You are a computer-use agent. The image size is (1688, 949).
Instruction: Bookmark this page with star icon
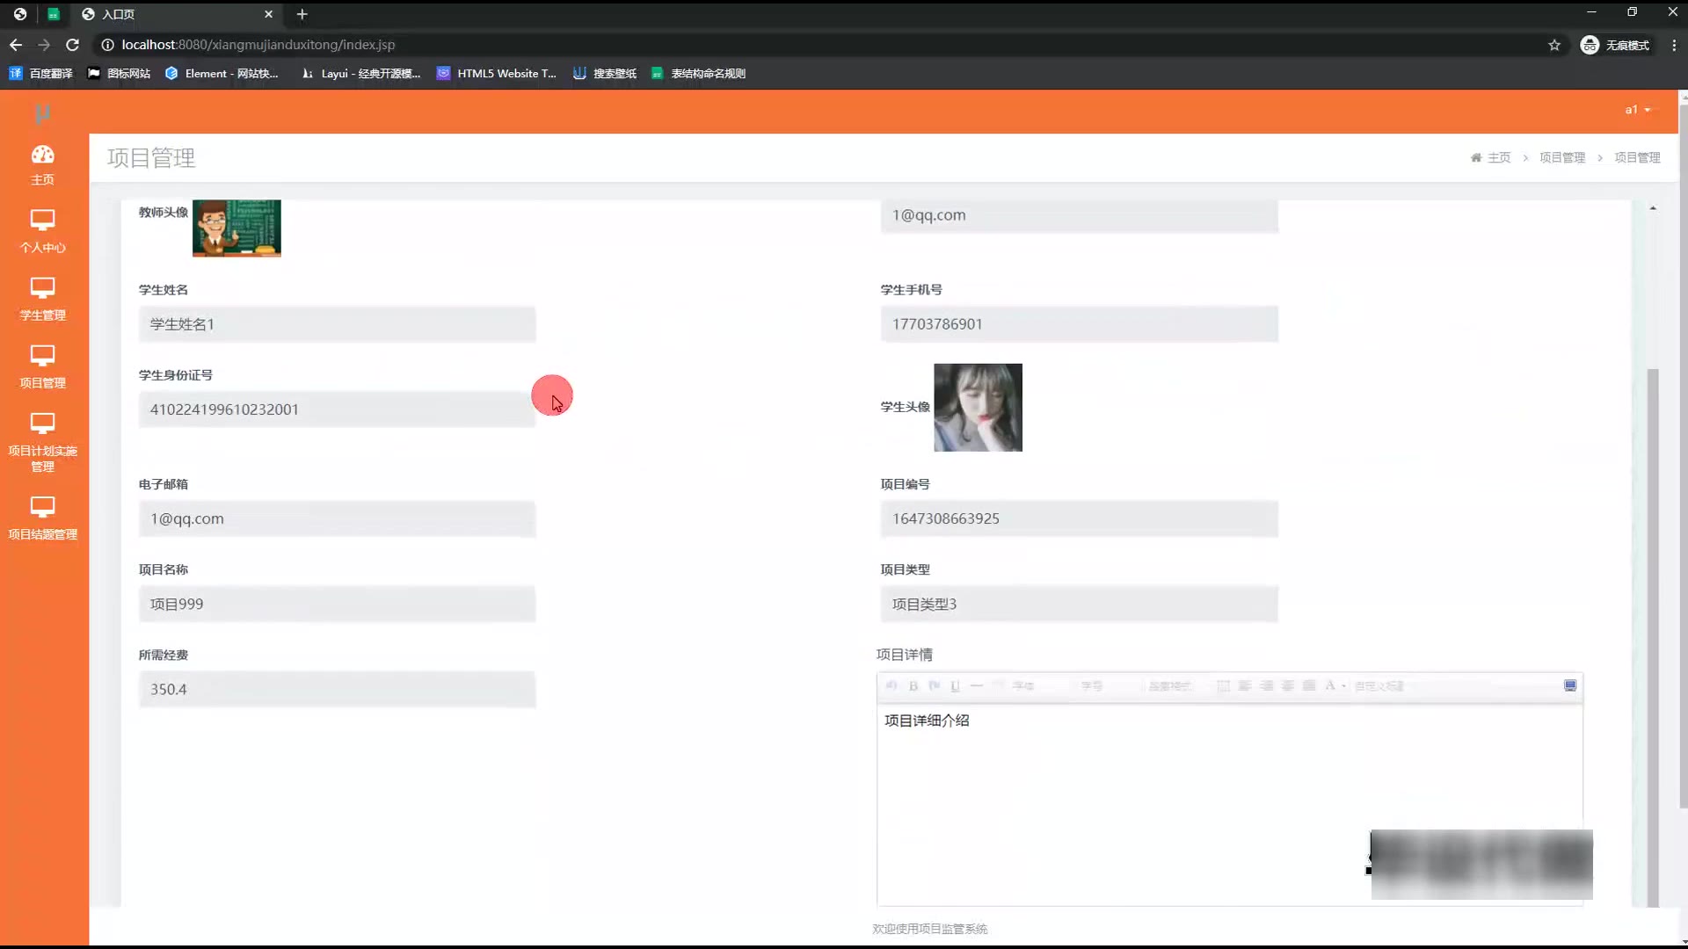tap(1553, 45)
